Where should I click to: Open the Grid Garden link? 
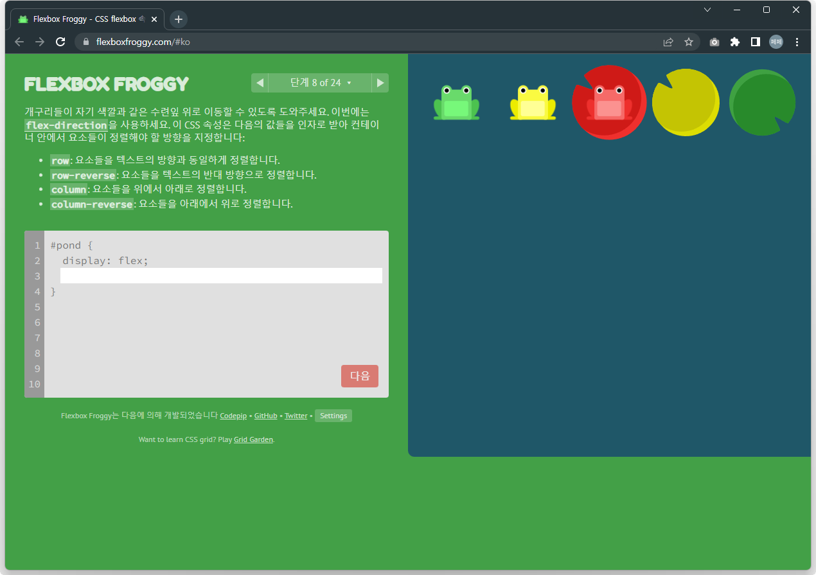[x=253, y=439]
